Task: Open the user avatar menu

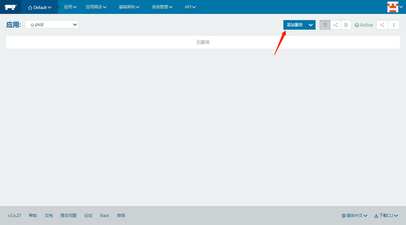Action: (x=395, y=7)
